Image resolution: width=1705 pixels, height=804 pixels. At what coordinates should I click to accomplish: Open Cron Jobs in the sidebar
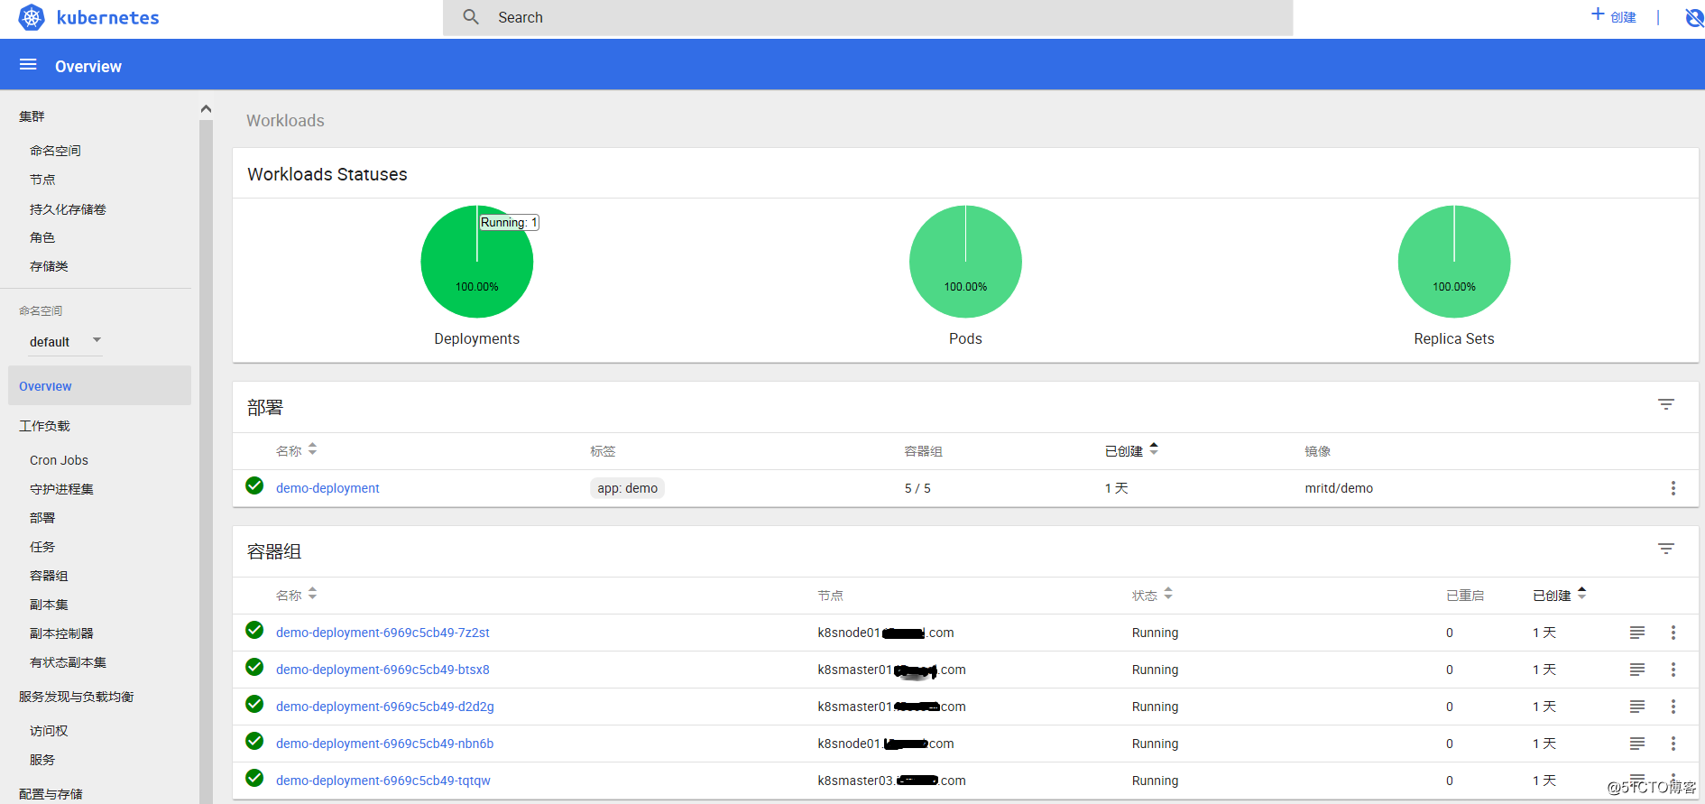(x=59, y=460)
